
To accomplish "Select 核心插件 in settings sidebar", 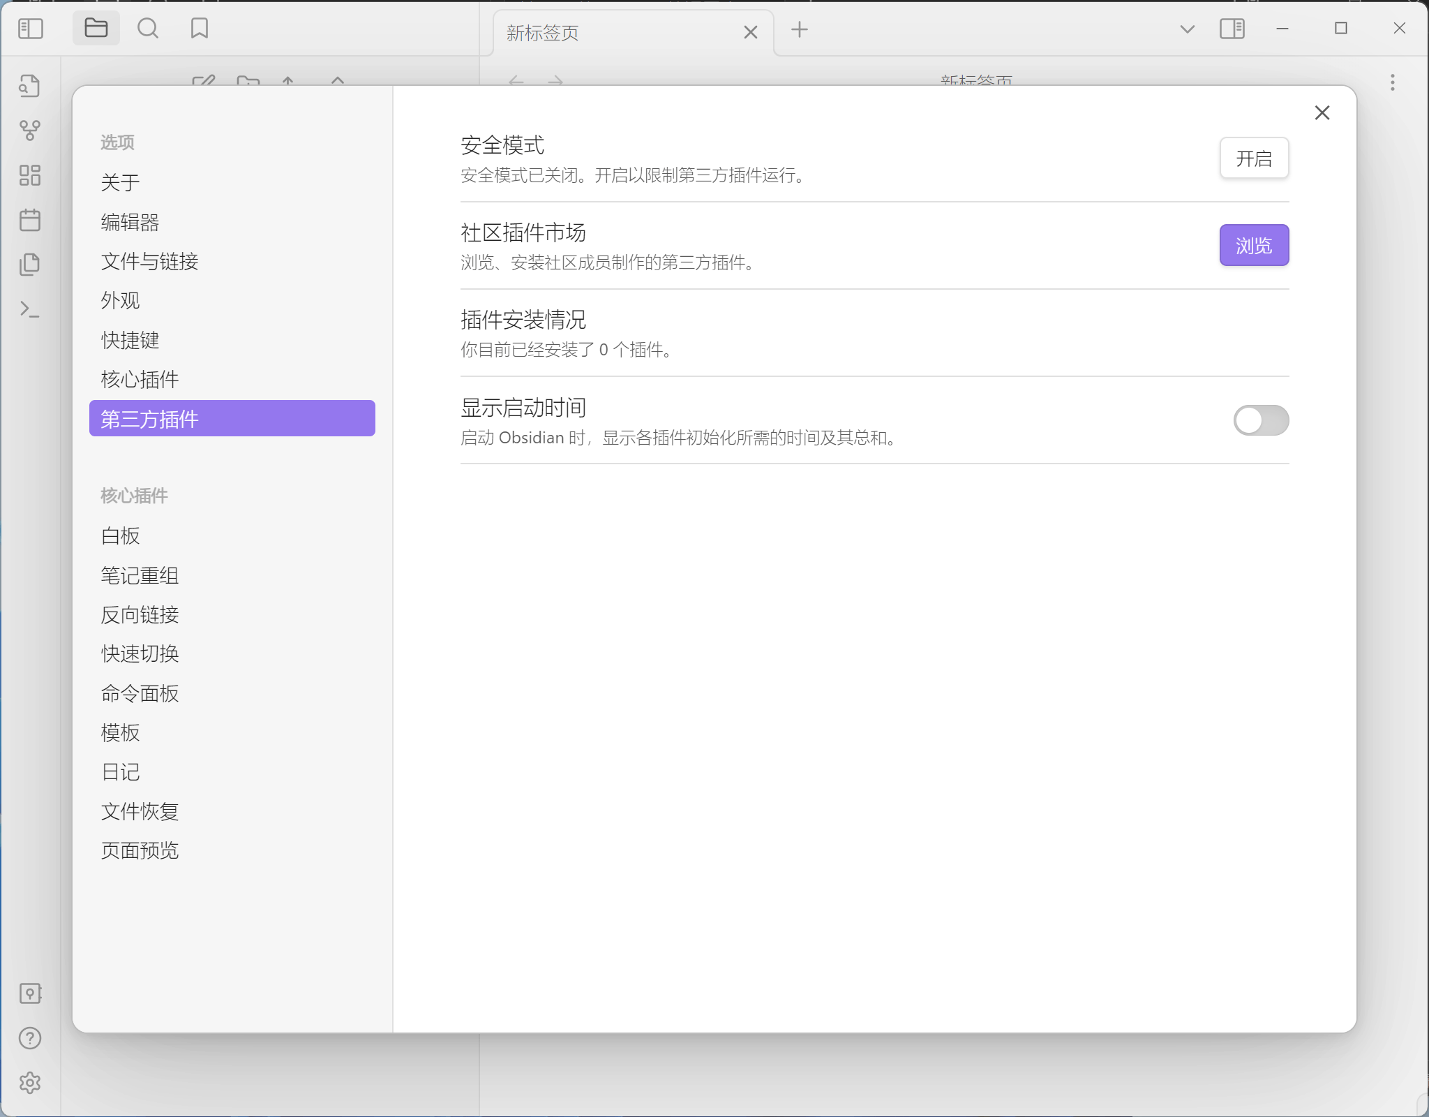I will point(140,379).
